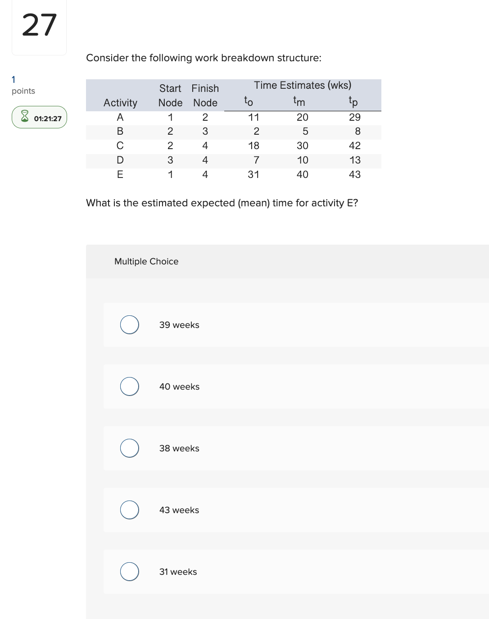
Task: Click the green timer badge
Action: (39, 117)
